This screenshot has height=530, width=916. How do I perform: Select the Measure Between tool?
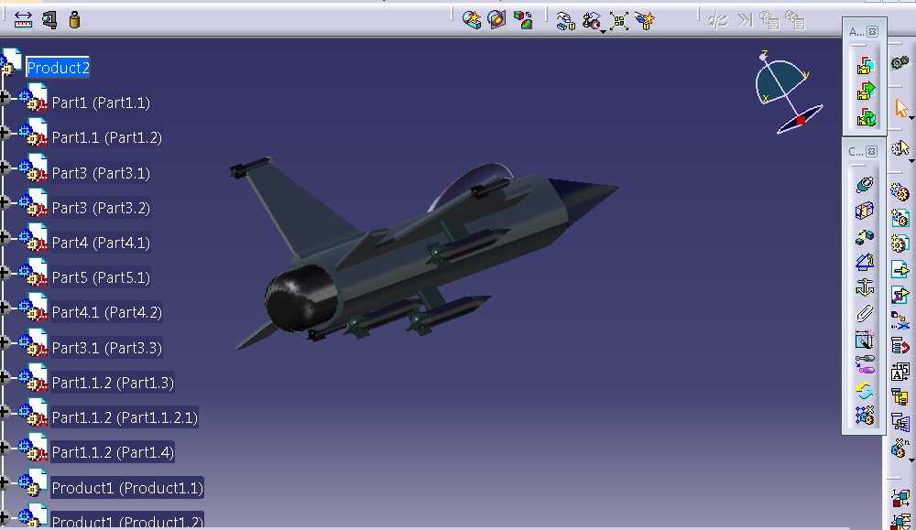click(23, 20)
